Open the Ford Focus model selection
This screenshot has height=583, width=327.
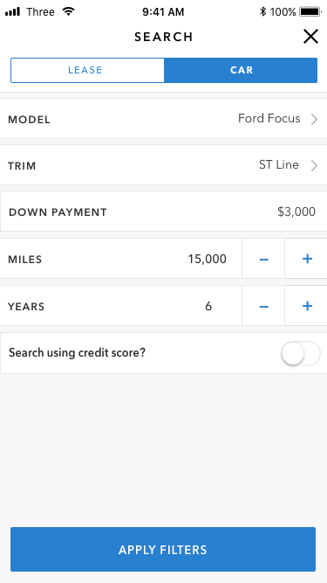point(269,119)
